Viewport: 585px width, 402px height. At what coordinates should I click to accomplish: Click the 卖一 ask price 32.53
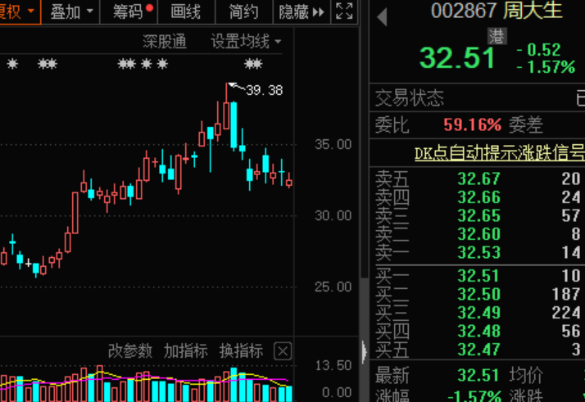(478, 252)
